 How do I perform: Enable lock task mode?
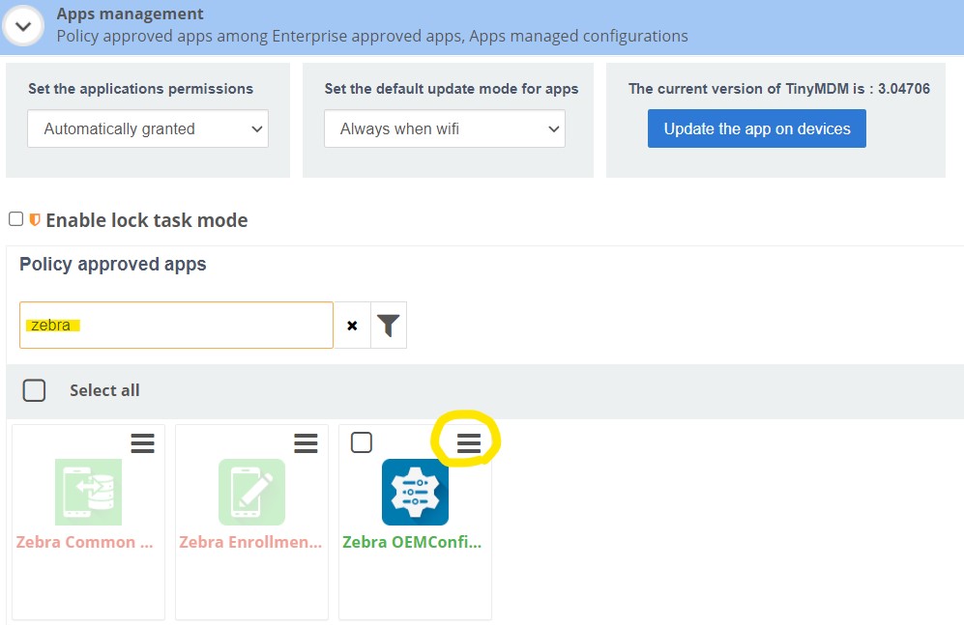pyautogui.click(x=16, y=218)
